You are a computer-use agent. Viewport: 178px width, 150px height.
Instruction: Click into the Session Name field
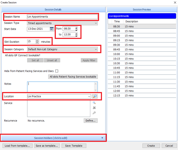click(x=62, y=17)
